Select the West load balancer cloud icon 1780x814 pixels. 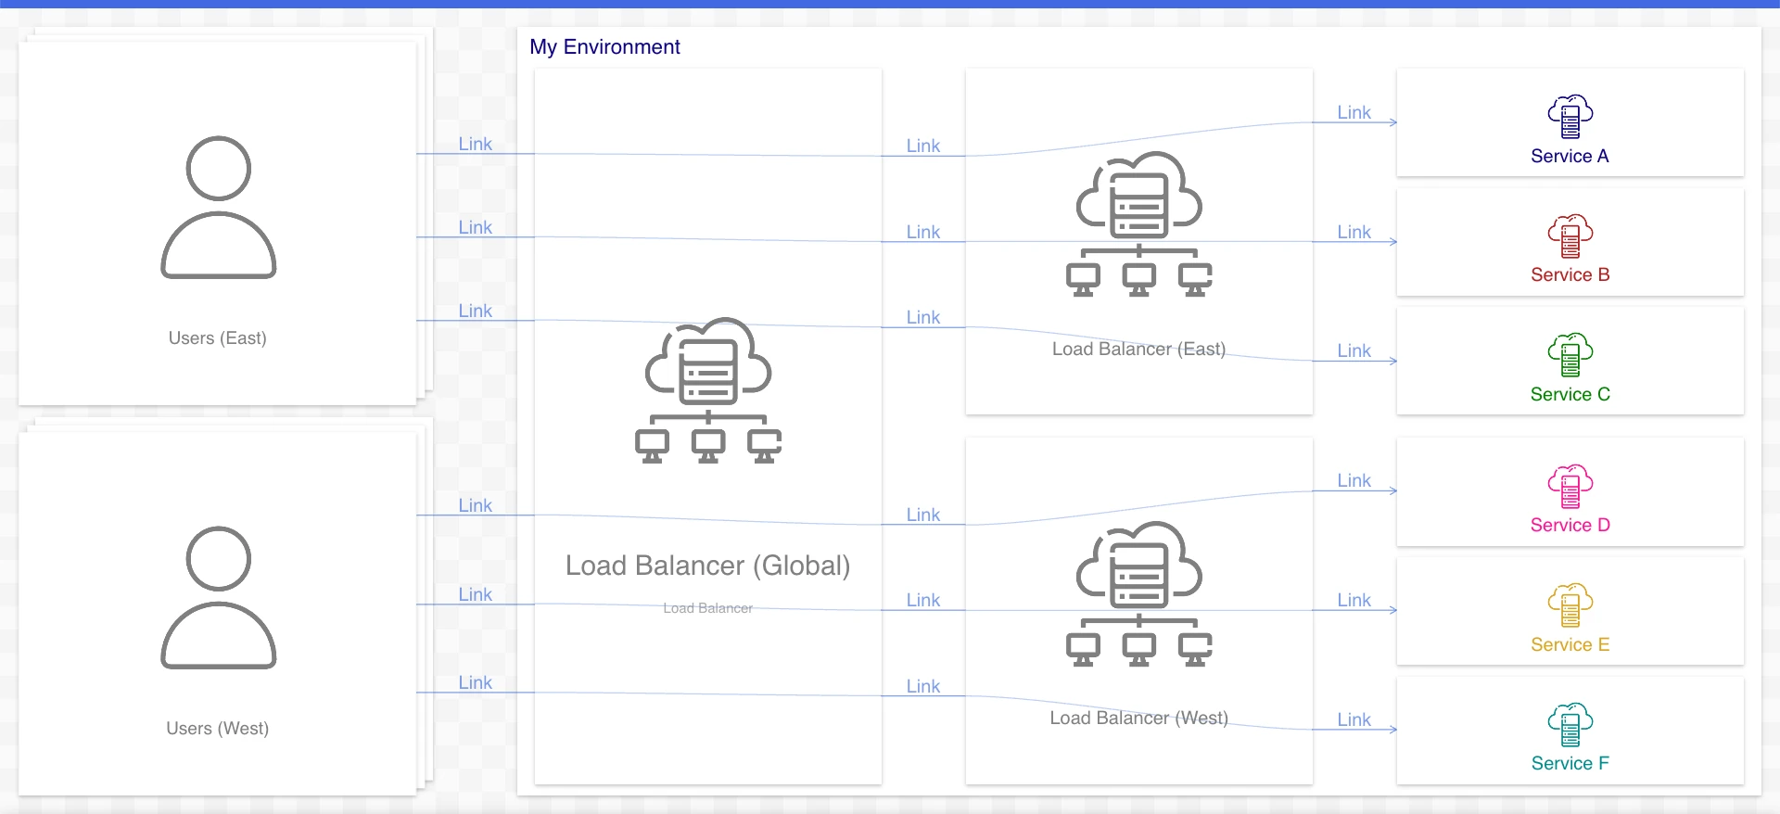1138,594
